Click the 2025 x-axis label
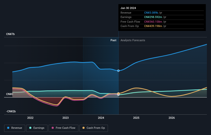The image size is (211, 135). pyautogui.click(x=136, y=118)
